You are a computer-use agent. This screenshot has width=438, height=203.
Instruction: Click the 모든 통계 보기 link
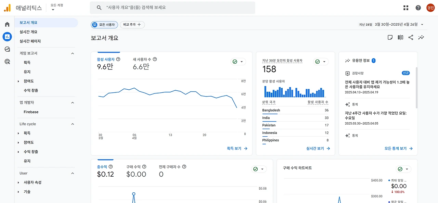pos(399,149)
